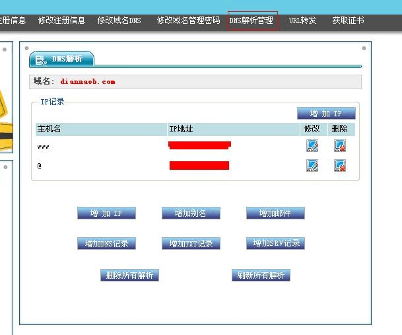Open the 获取证书 menu item

pyautogui.click(x=348, y=20)
